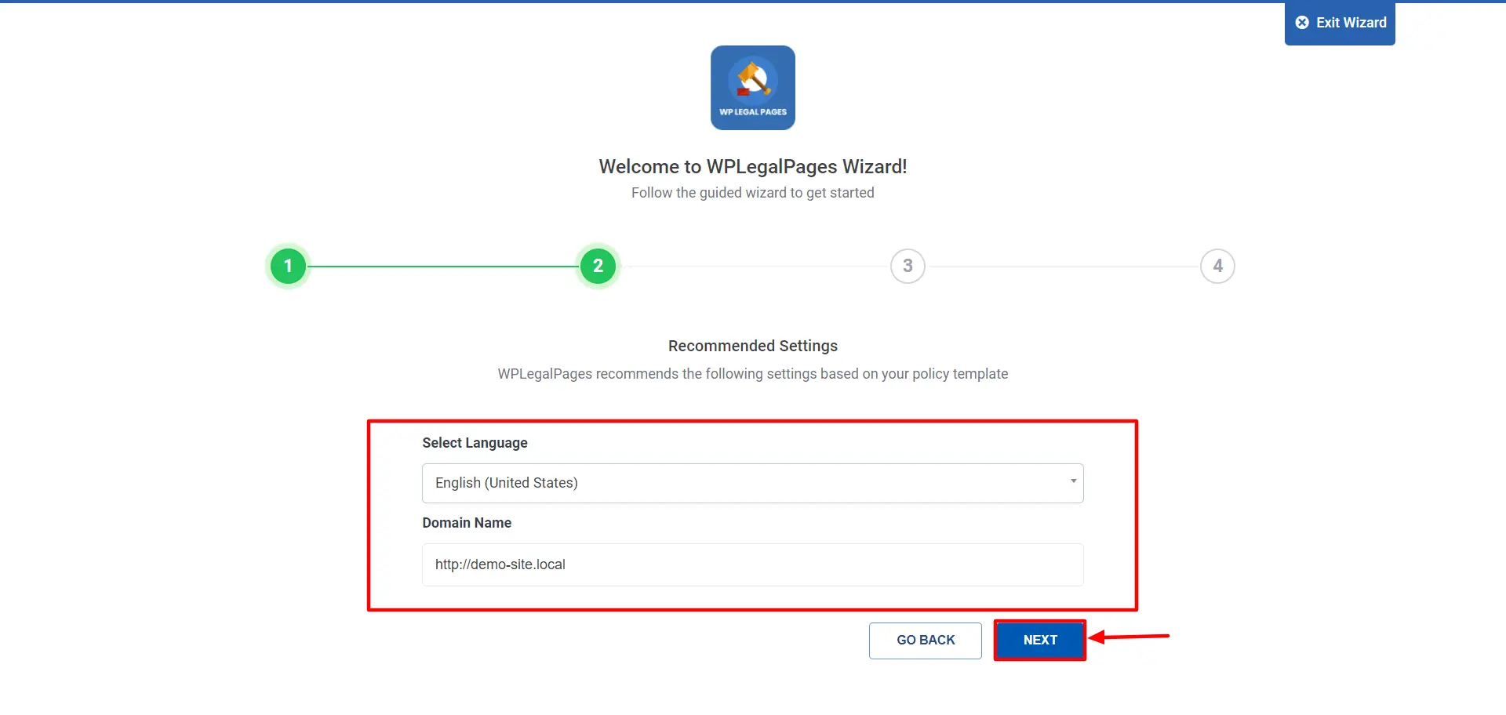Click the Welcome to WPLegalPages Wizard heading
The height and width of the screenshot is (715, 1506).
pos(752,167)
